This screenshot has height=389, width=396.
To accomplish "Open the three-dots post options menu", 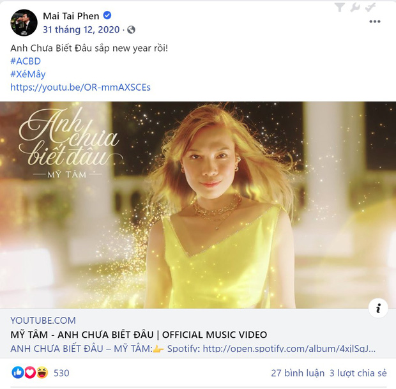I will [375, 21].
